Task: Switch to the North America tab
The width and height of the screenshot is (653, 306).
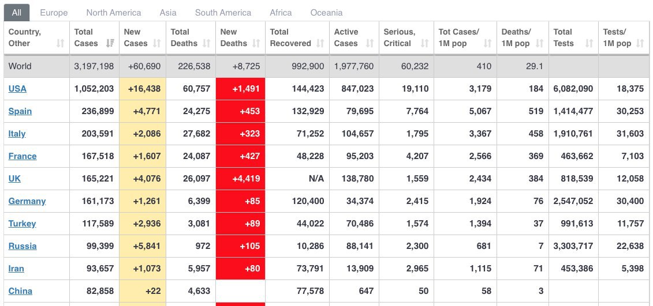Action: 113,13
